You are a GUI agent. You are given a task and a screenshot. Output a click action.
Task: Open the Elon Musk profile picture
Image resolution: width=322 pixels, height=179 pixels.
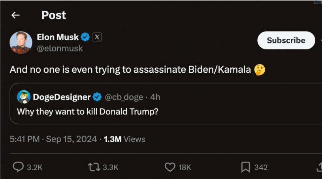(21, 42)
